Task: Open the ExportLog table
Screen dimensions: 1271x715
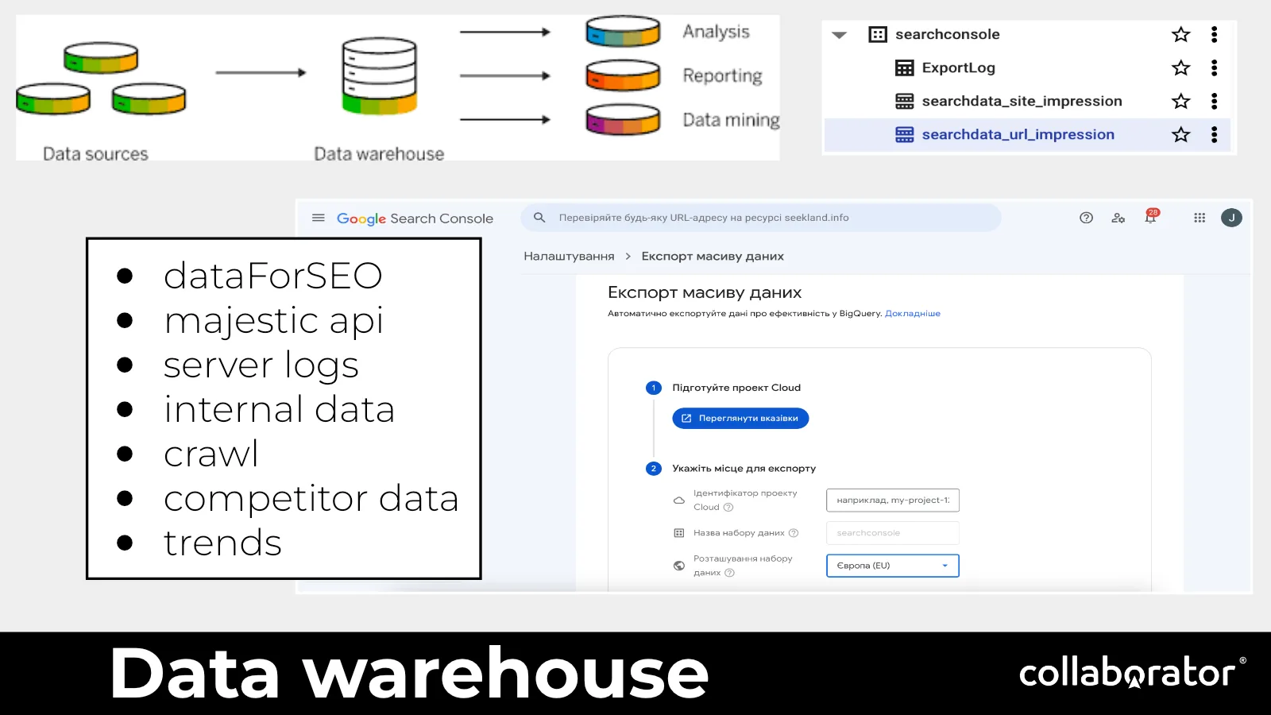Action: (959, 68)
